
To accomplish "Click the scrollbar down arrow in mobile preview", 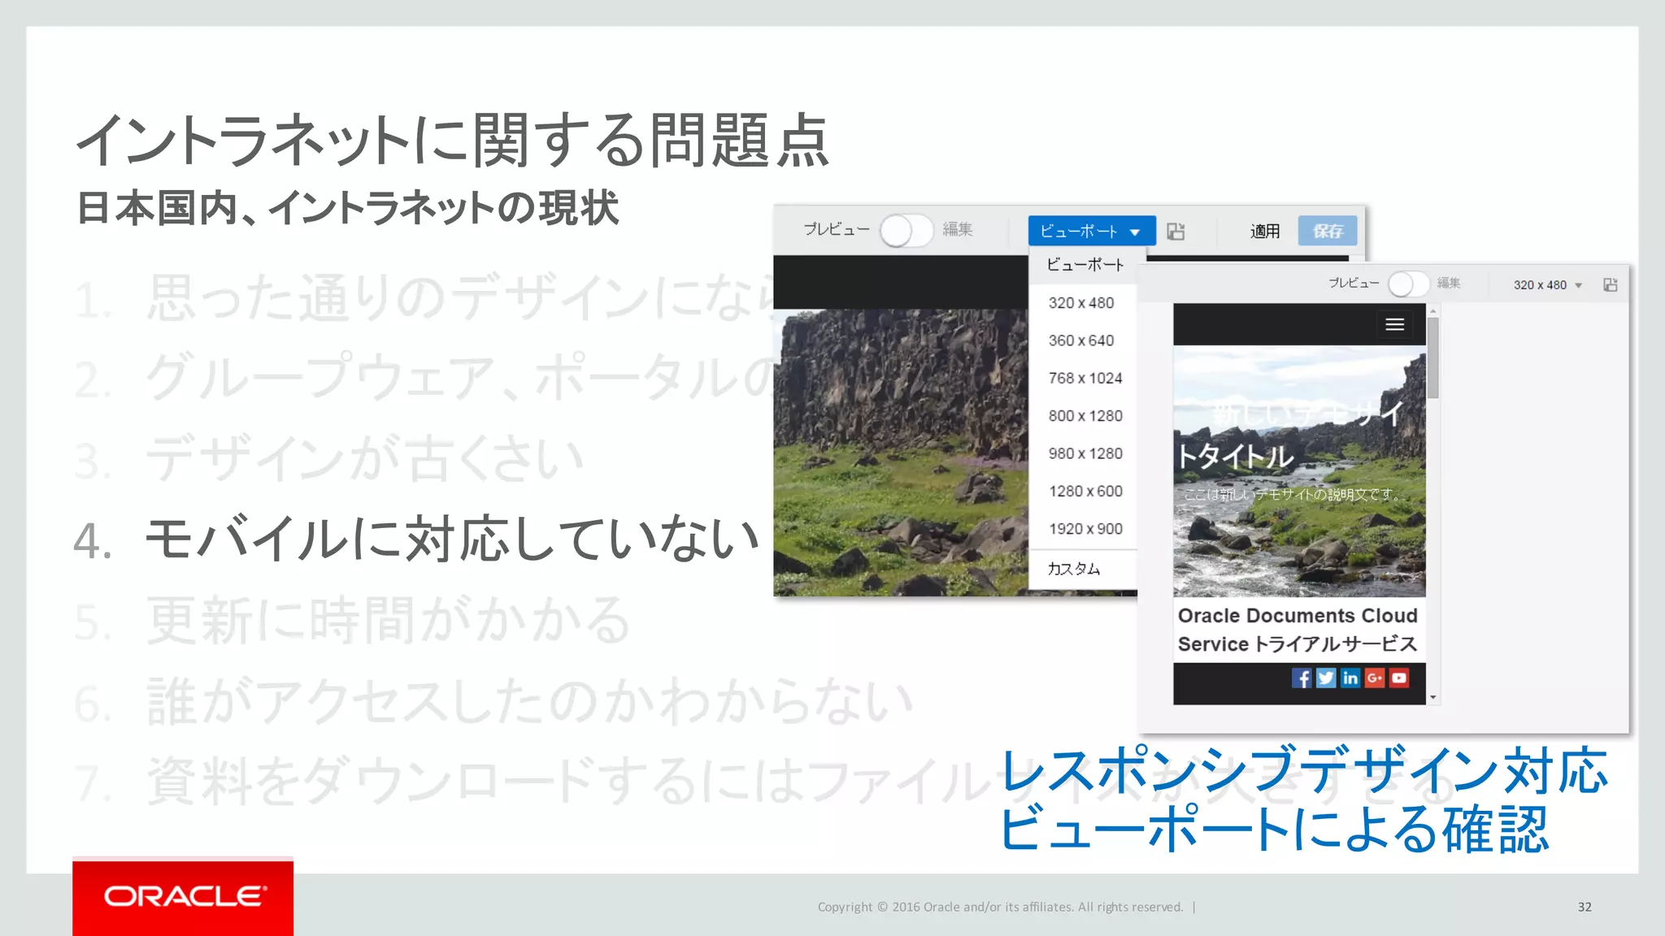I will point(1433,697).
